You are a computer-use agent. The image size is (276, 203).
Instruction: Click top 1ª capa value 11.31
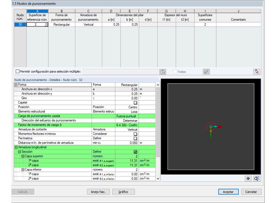[x=127, y=161]
